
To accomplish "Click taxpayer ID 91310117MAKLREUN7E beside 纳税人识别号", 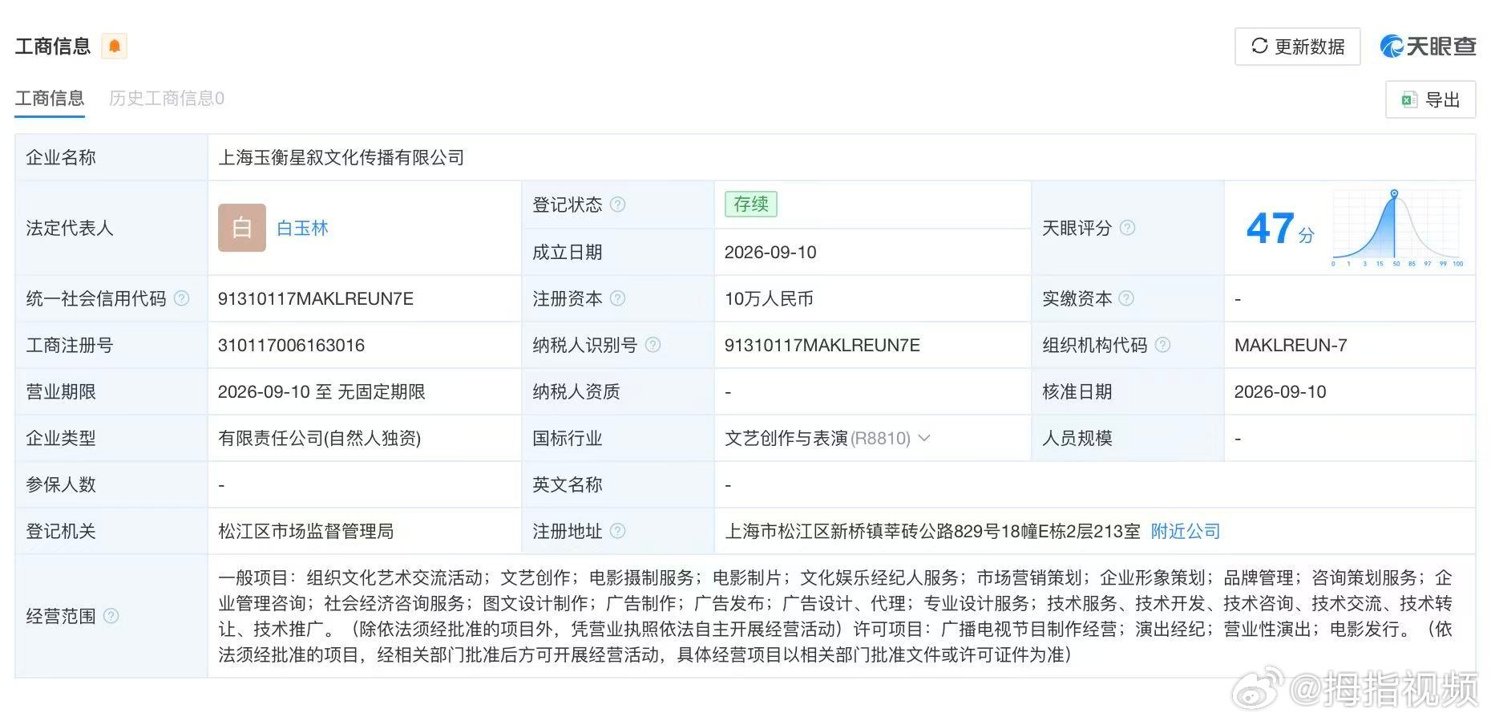I will click(822, 346).
